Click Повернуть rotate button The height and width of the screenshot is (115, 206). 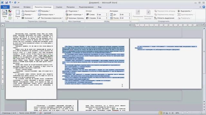[x=184, y=18]
